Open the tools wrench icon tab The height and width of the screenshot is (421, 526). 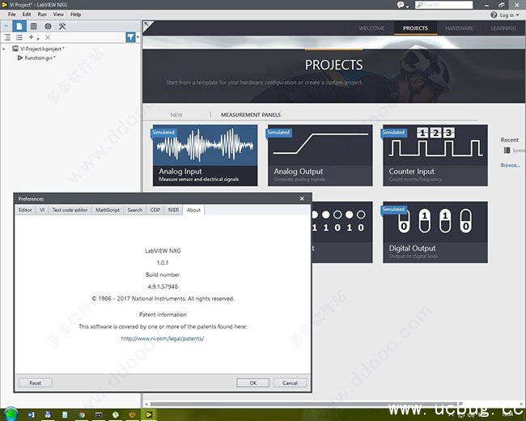(62, 26)
